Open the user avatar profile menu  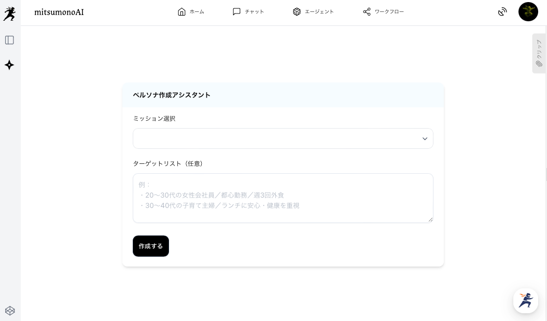(528, 12)
